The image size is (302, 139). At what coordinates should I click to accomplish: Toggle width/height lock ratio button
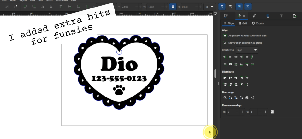point(172,7)
